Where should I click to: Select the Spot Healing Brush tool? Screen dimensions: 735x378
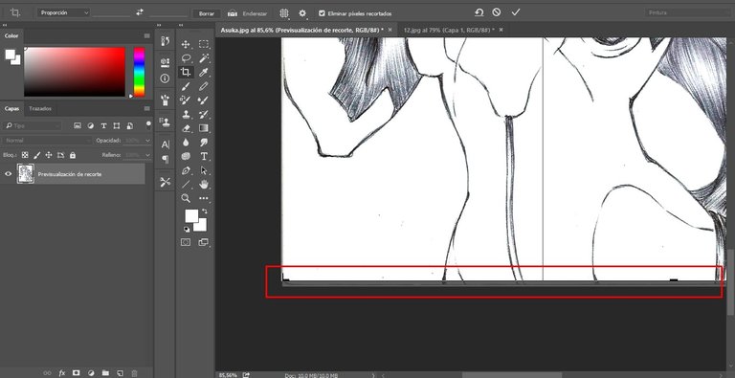pos(186,100)
